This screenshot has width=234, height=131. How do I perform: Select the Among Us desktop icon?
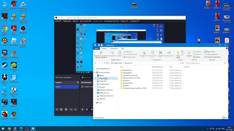click(x=5, y=115)
